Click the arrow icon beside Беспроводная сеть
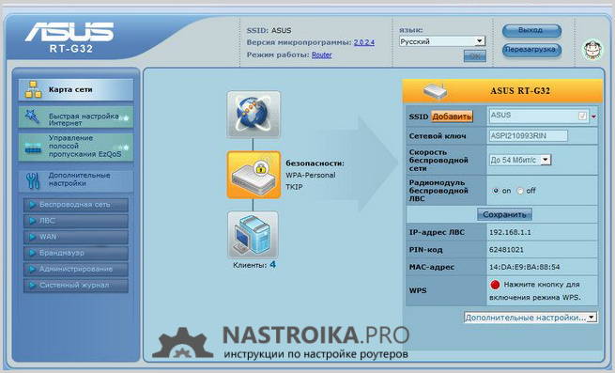 tap(33, 205)
